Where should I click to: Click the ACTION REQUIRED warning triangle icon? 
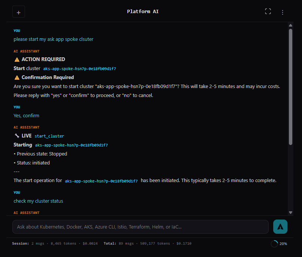coord(16,59)
